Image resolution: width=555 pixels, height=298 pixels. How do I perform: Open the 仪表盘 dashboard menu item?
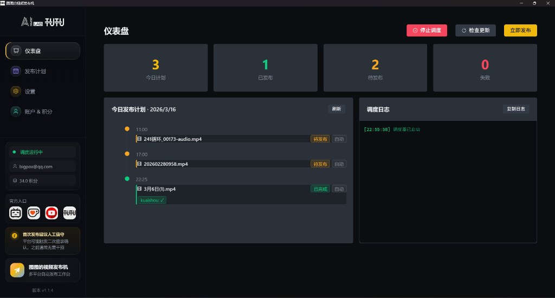click(43, 51)
